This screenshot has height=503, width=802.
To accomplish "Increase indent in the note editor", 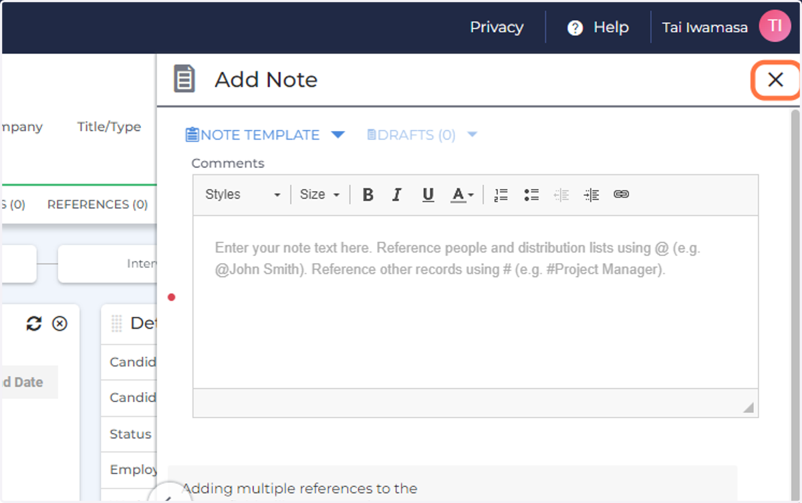I will tap(591, 195).
